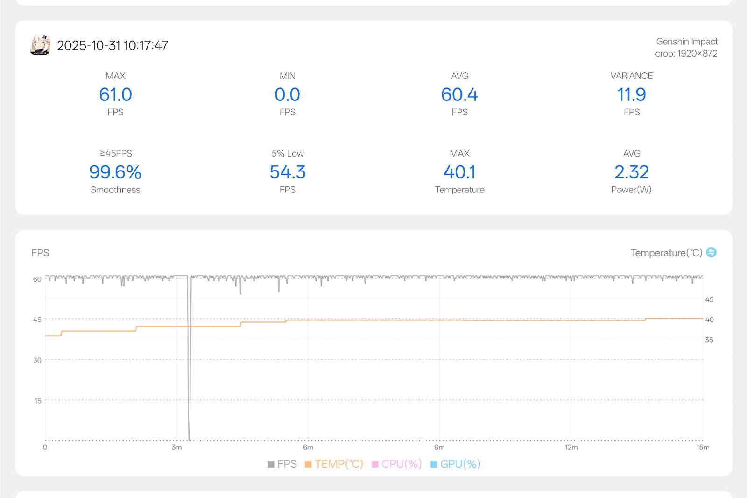Select the AVG 60.4 FPS value
747x498 pixels.
[459, 95]
